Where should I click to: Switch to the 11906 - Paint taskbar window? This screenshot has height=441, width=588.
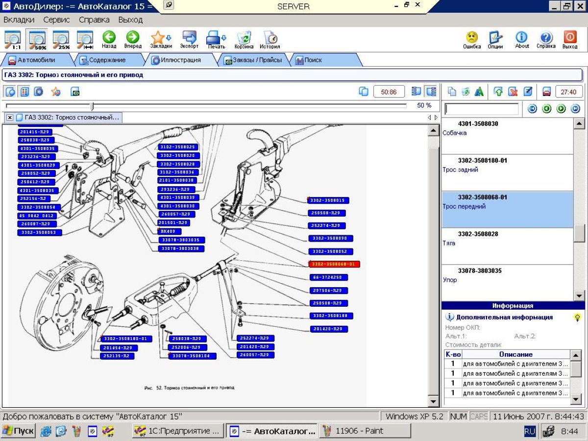click(365, 431)
